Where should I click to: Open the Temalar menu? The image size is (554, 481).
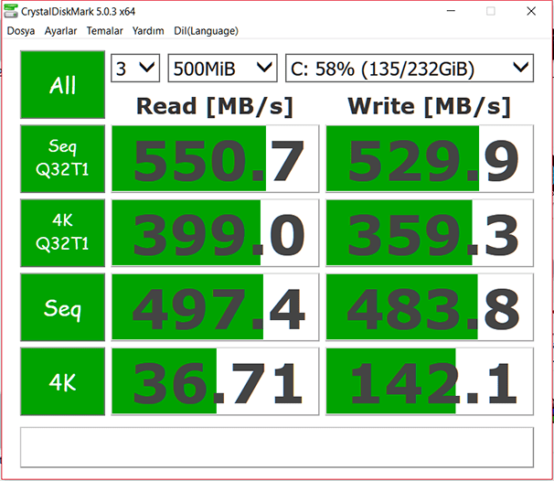pos(104,31)
